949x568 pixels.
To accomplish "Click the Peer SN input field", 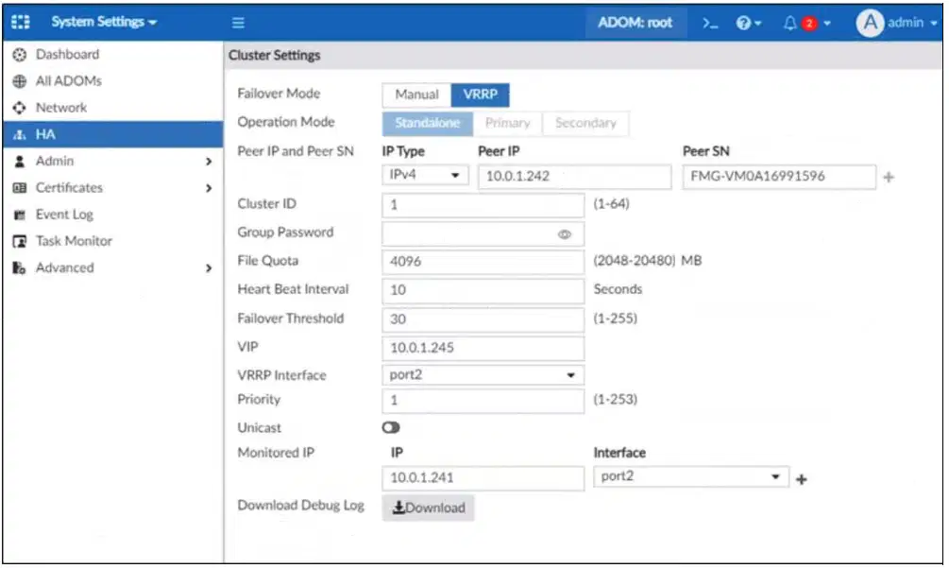I will point(779,176).
